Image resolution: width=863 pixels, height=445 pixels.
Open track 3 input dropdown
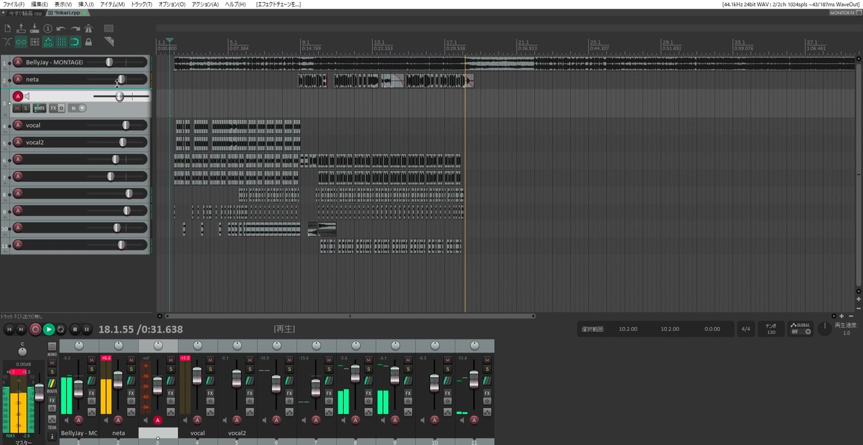tap(82, 108)
